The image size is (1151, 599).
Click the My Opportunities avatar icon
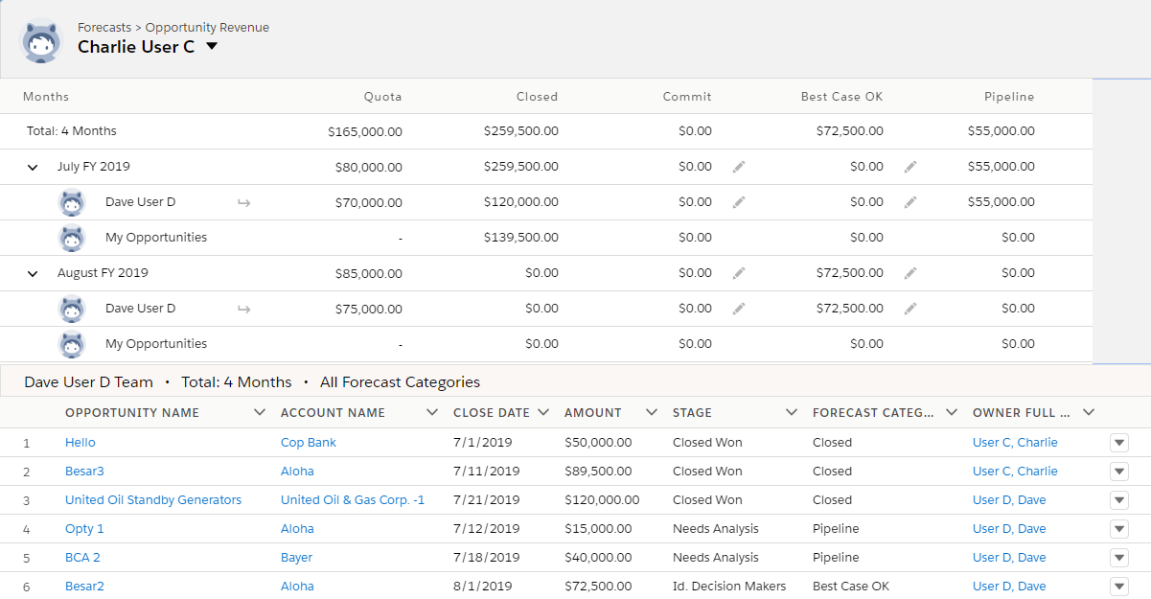click(x=72, y=237)
